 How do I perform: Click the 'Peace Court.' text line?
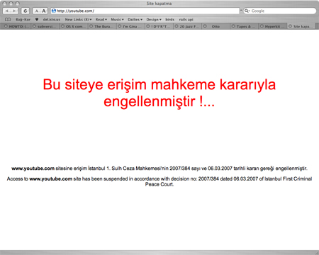pos(159,184)
